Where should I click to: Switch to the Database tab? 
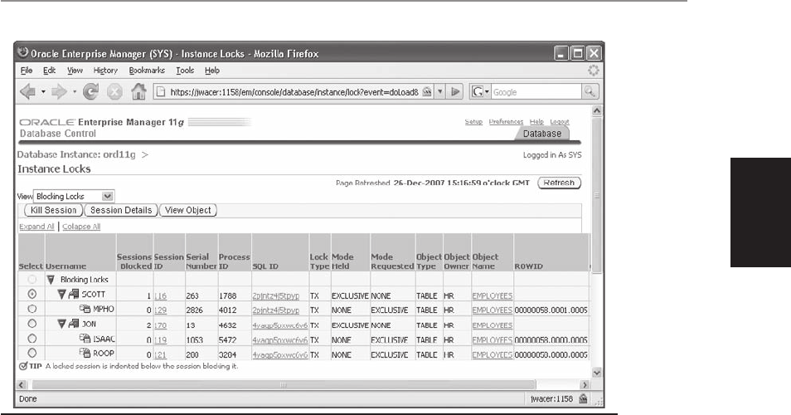(542, 134)
